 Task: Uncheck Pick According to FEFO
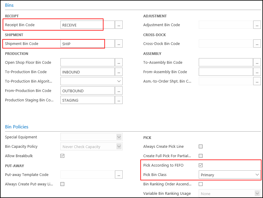(x=201, y=165)
